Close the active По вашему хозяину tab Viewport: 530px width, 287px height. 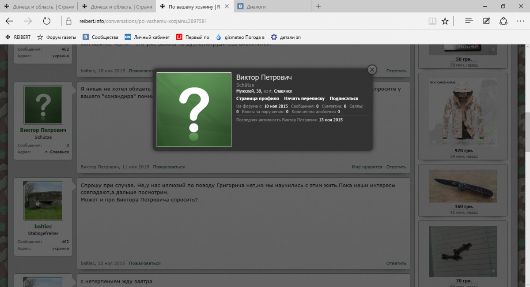pyautogui.click(x=227, y=7)
